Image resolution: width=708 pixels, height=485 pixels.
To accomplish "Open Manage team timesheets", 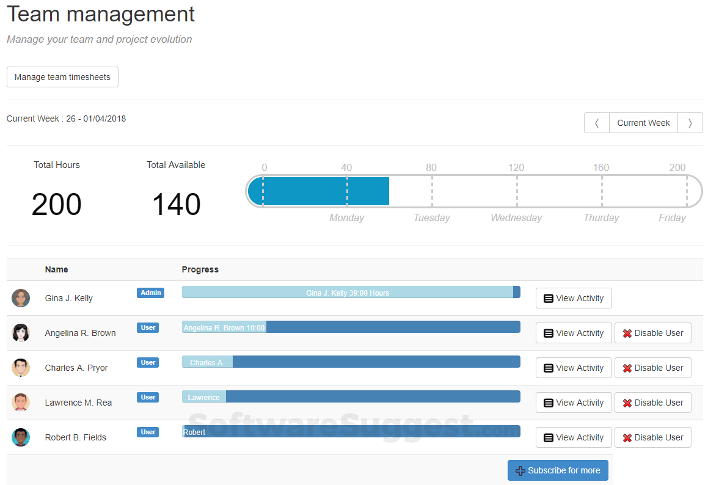I will point(62,77).
